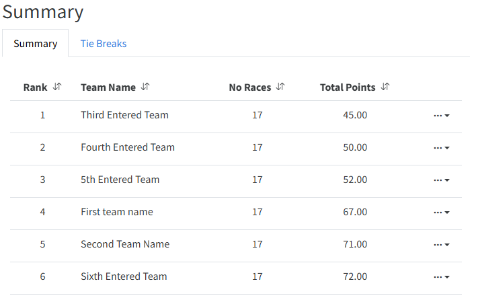Viewport: 478px width, 300px height.
Task: Click the Sixth Entered Team row name
Action: click(124, 276)
